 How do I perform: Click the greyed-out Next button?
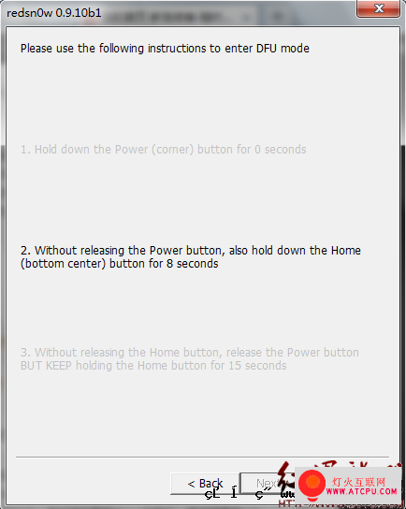265,484
